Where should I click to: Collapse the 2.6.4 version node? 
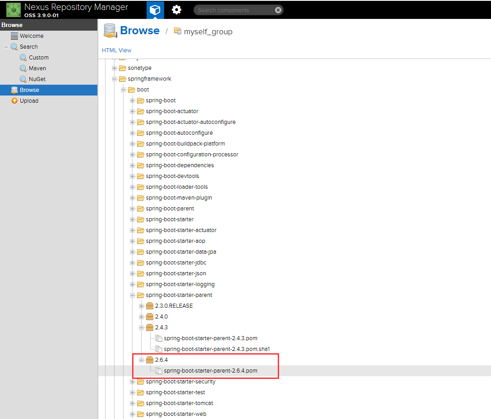(x=142, y=360)
